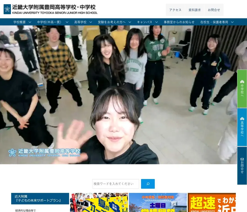Click the school icon on 高等学校へ side tab
Screen dimensions: 247x212
click(242, 119)
